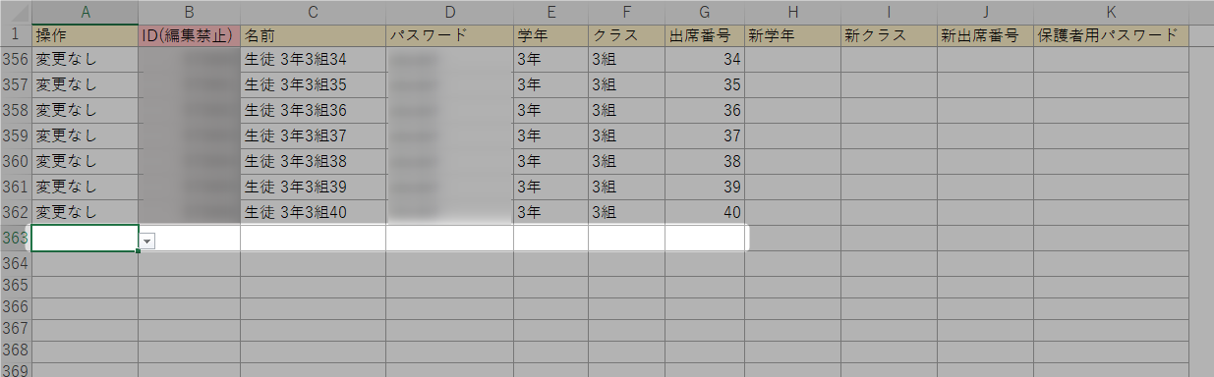The height and width of the screenshot is (377, 1214).
Task: Click the cell 生徒 3年3組38
Action: (x=313, y=161)
